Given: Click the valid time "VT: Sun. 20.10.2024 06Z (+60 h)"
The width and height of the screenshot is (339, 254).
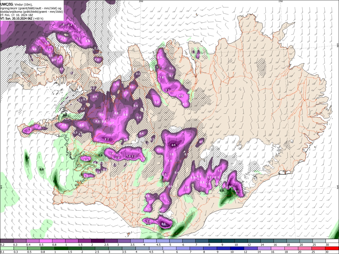Looking at the screenshot, I should point(22,19).
